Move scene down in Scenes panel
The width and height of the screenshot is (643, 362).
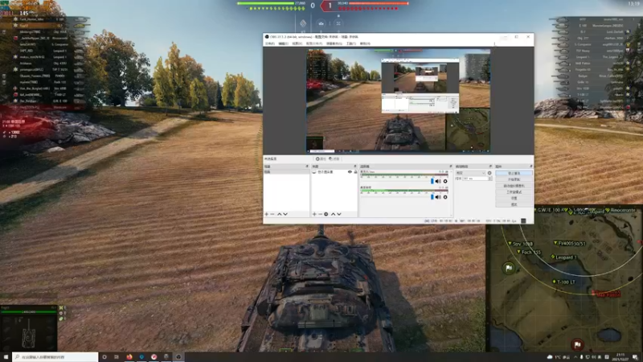(285, 214)
